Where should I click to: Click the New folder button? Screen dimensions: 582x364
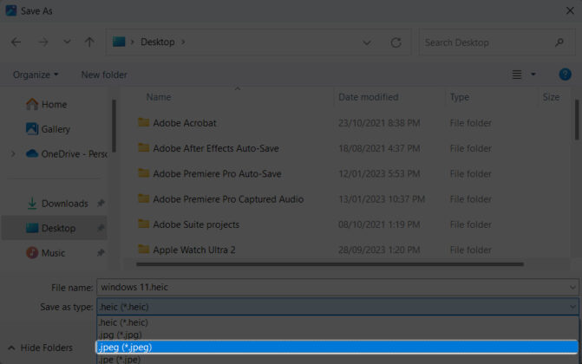[104, 75]
